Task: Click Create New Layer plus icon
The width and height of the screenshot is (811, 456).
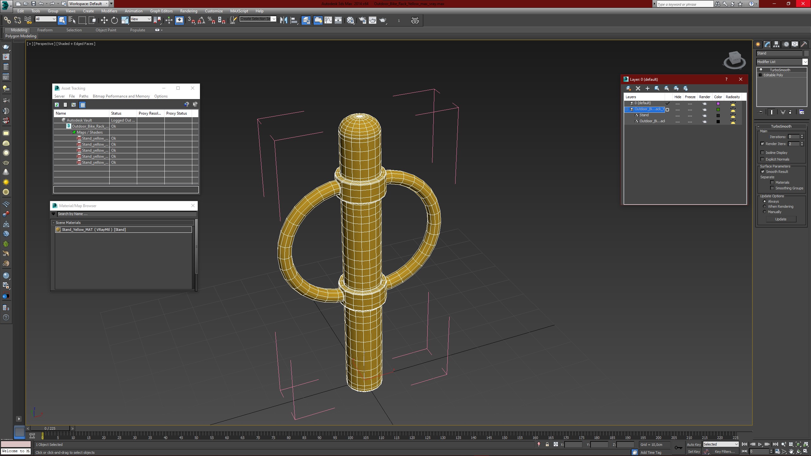Action: [x=648, y=88]
